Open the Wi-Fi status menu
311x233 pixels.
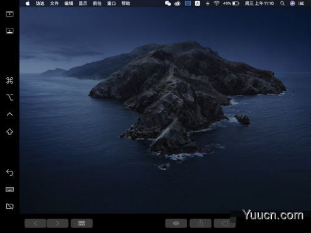pos(216,3)
